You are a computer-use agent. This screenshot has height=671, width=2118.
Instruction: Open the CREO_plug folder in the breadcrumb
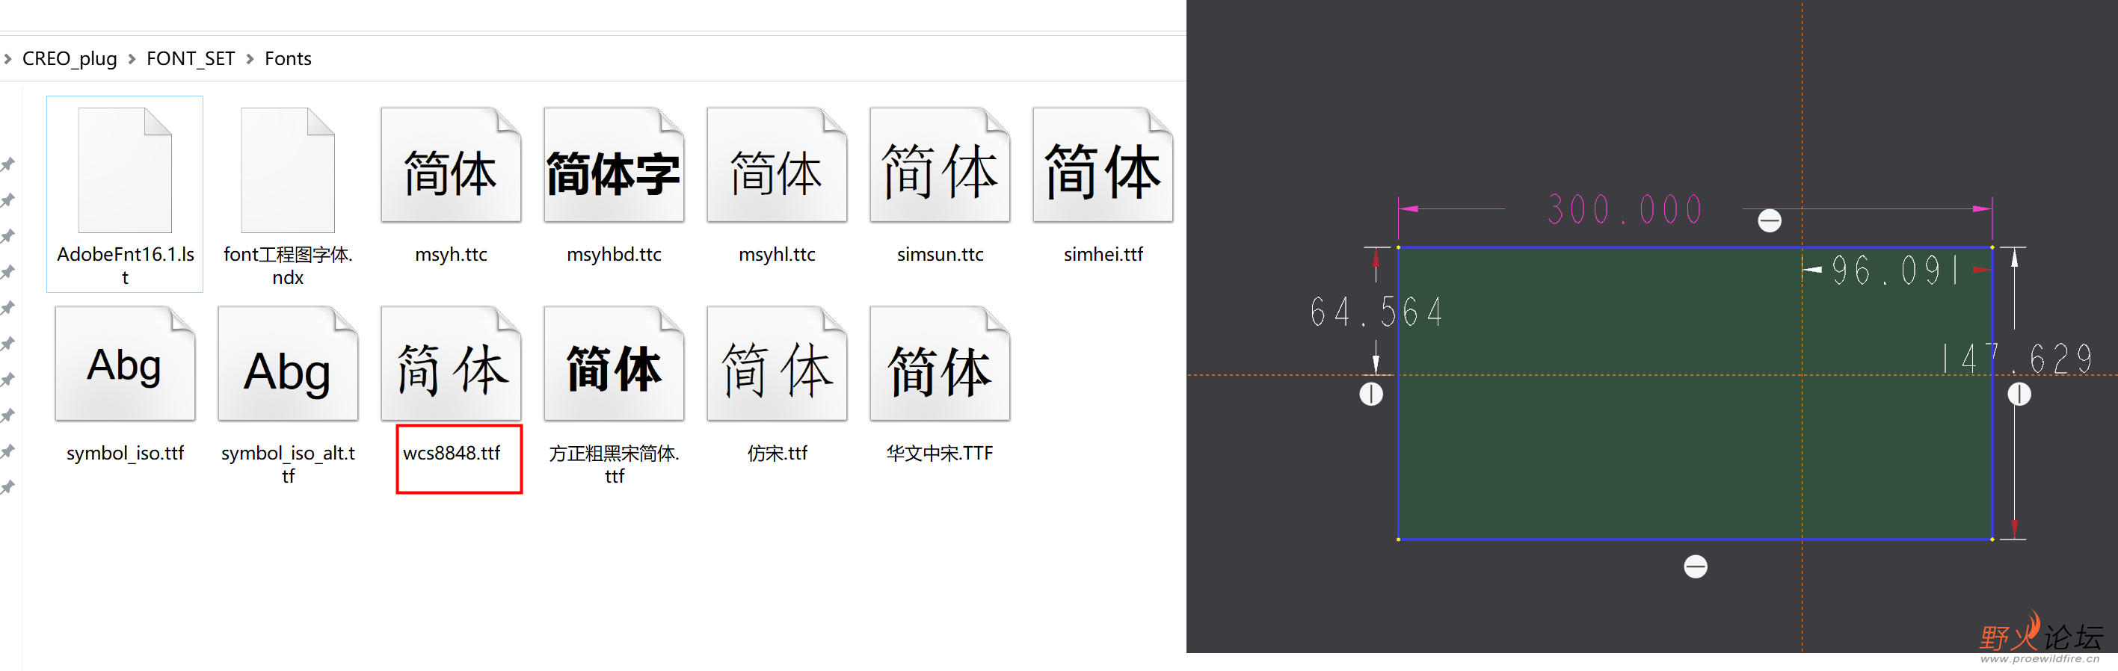point(70,58)
